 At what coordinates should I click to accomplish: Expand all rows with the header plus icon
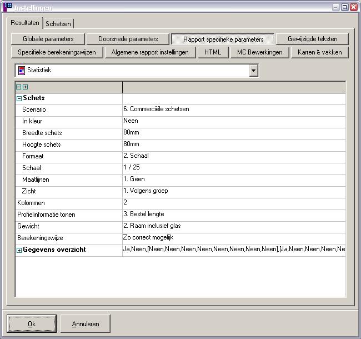coord(26,87)
